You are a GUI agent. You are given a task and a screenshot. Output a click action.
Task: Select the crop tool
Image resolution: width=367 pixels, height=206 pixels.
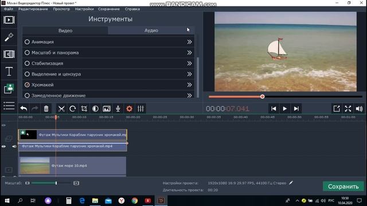[84, 109]
